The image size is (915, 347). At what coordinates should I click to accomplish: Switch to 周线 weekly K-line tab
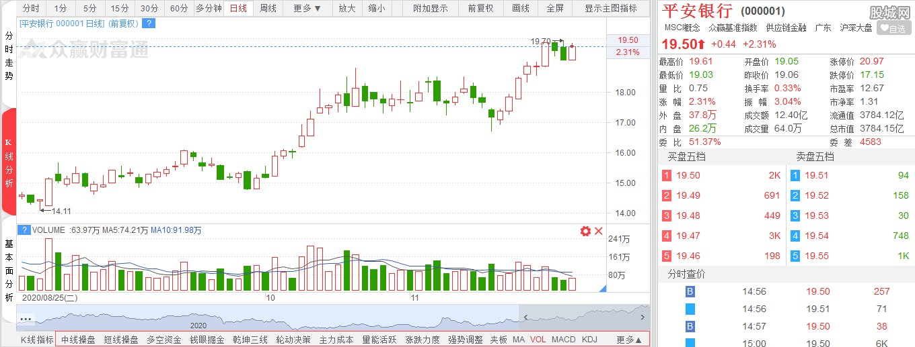click(268, 9)
